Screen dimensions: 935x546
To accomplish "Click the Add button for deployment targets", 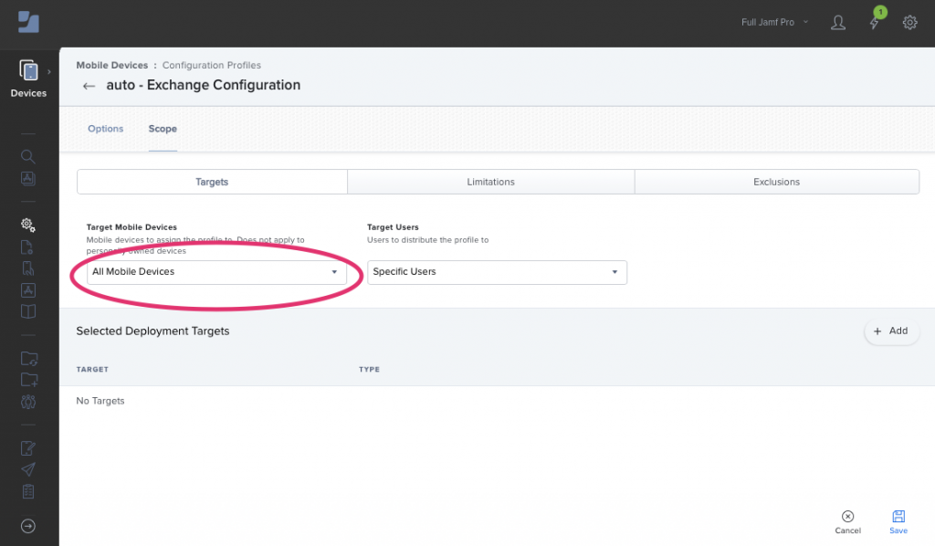I will point(891,331).
